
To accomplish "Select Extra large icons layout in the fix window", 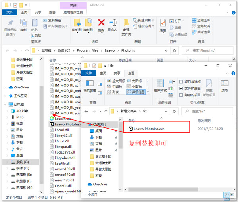I will 116,81.
